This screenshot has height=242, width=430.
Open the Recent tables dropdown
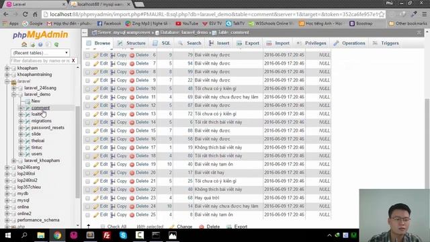click(x=40, y=52)
